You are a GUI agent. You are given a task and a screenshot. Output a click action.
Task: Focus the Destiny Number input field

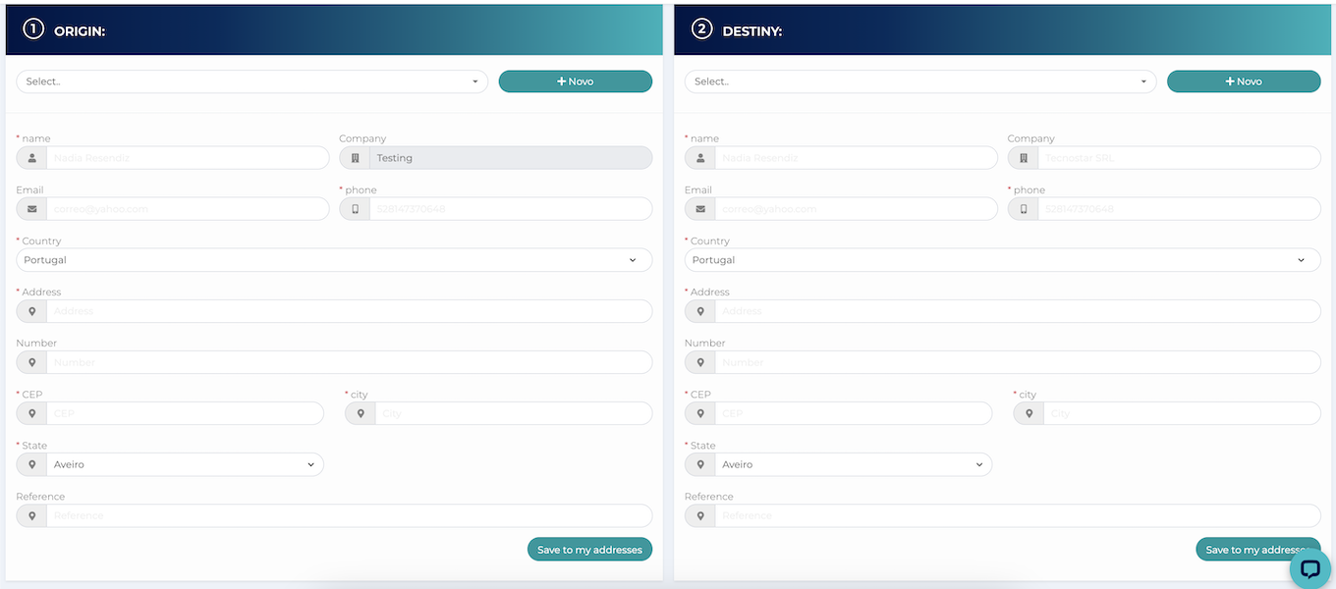tap(1016, 362)
